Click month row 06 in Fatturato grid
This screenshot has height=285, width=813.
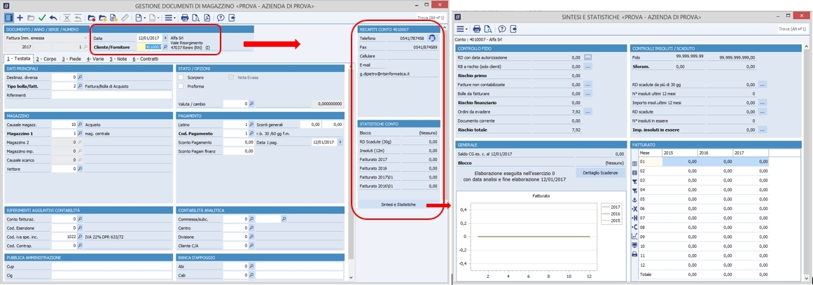704,208
